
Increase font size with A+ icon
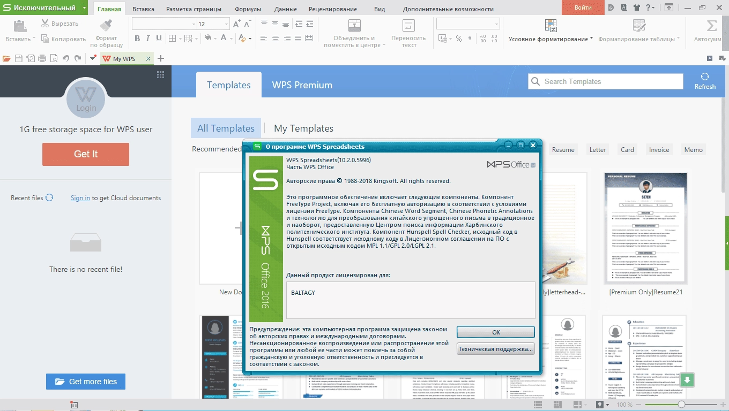click(237, 24)
